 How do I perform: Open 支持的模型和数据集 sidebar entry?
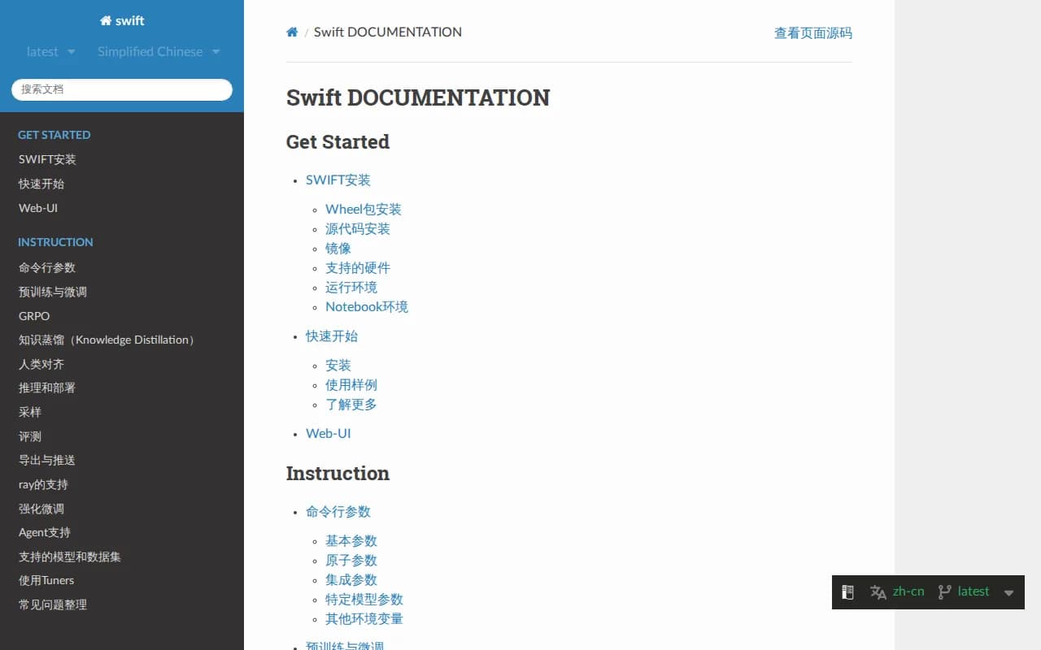tap(70, 557)
